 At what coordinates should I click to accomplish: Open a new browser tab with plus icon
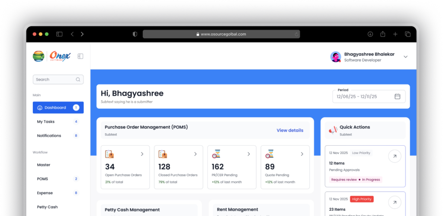click(x=395, y=34)
